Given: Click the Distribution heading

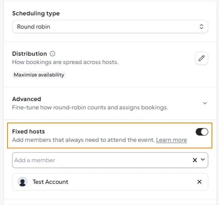Looking at the screenshot, I should pos(30,54).
